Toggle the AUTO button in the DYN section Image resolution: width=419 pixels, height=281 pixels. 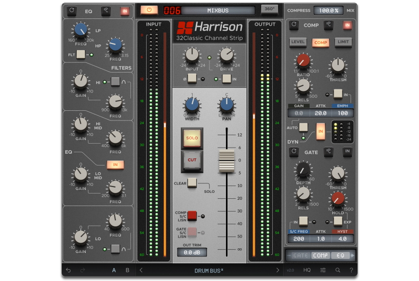[x=304, y=127]
